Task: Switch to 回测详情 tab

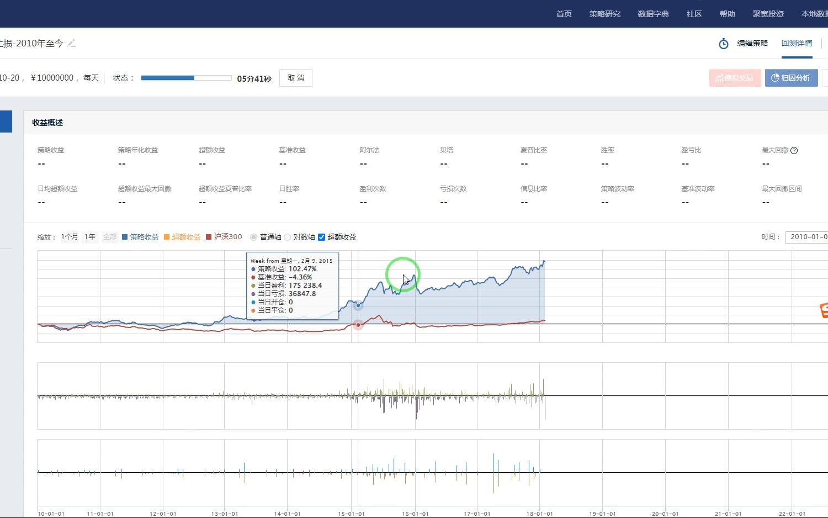Action: [x=797, y=43]
